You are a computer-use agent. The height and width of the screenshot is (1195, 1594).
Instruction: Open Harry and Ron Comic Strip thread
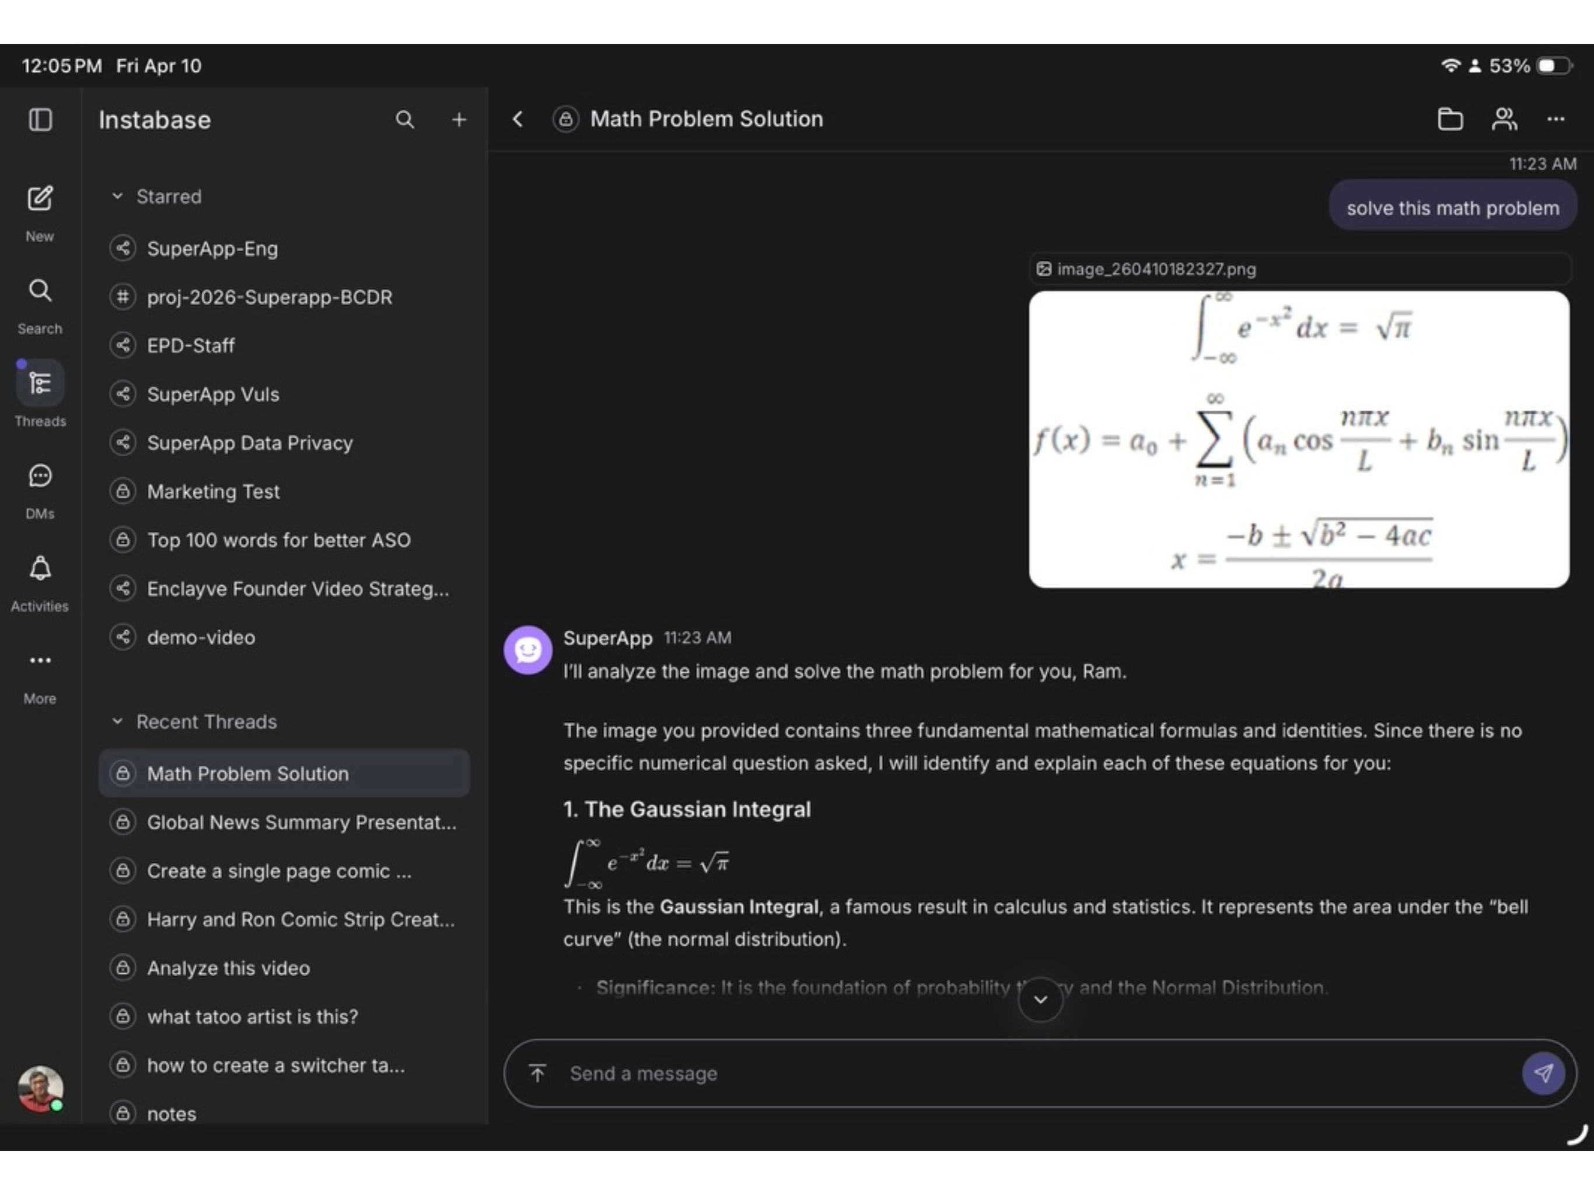pyautogui.click(x=284, y=919)
